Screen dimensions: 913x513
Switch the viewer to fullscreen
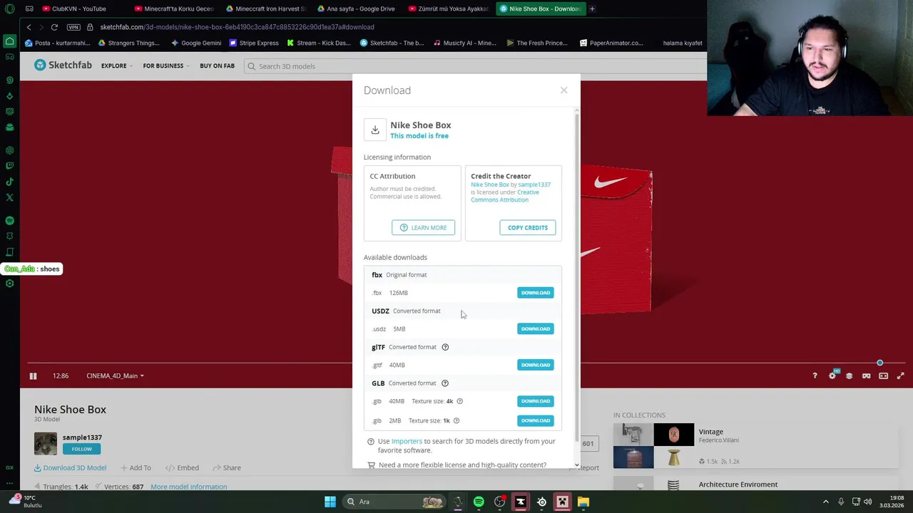pyautogui.click(x=900, y=375)
